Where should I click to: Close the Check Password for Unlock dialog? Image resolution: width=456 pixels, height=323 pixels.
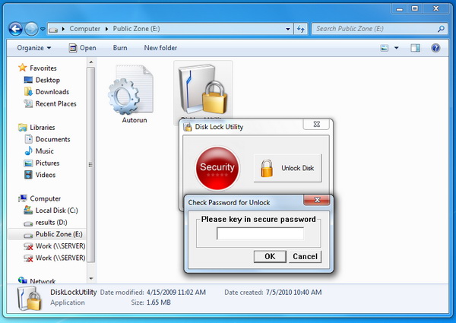point(317,200)
